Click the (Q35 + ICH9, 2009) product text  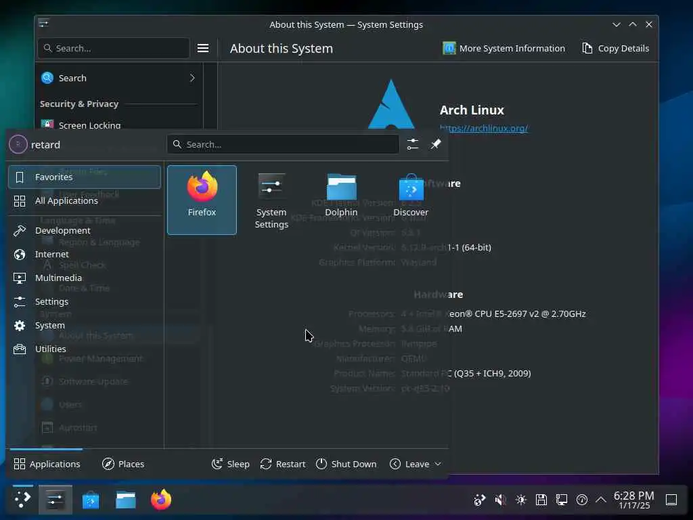(490, 373)
